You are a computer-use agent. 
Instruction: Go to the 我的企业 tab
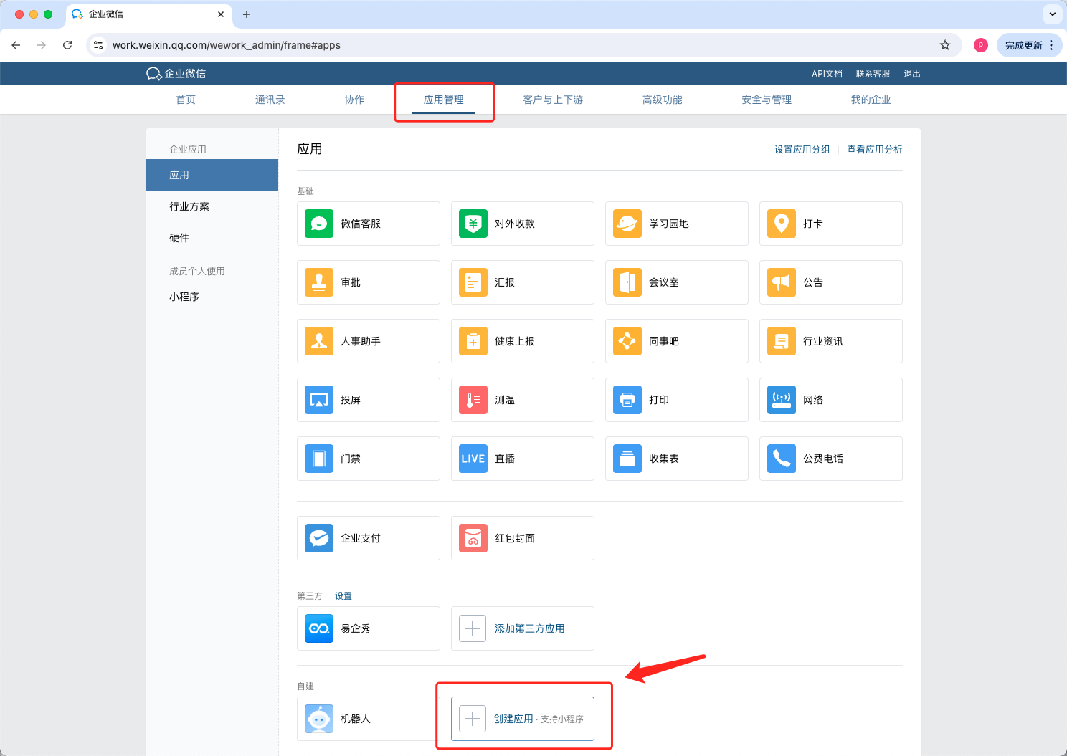(871, 100)
